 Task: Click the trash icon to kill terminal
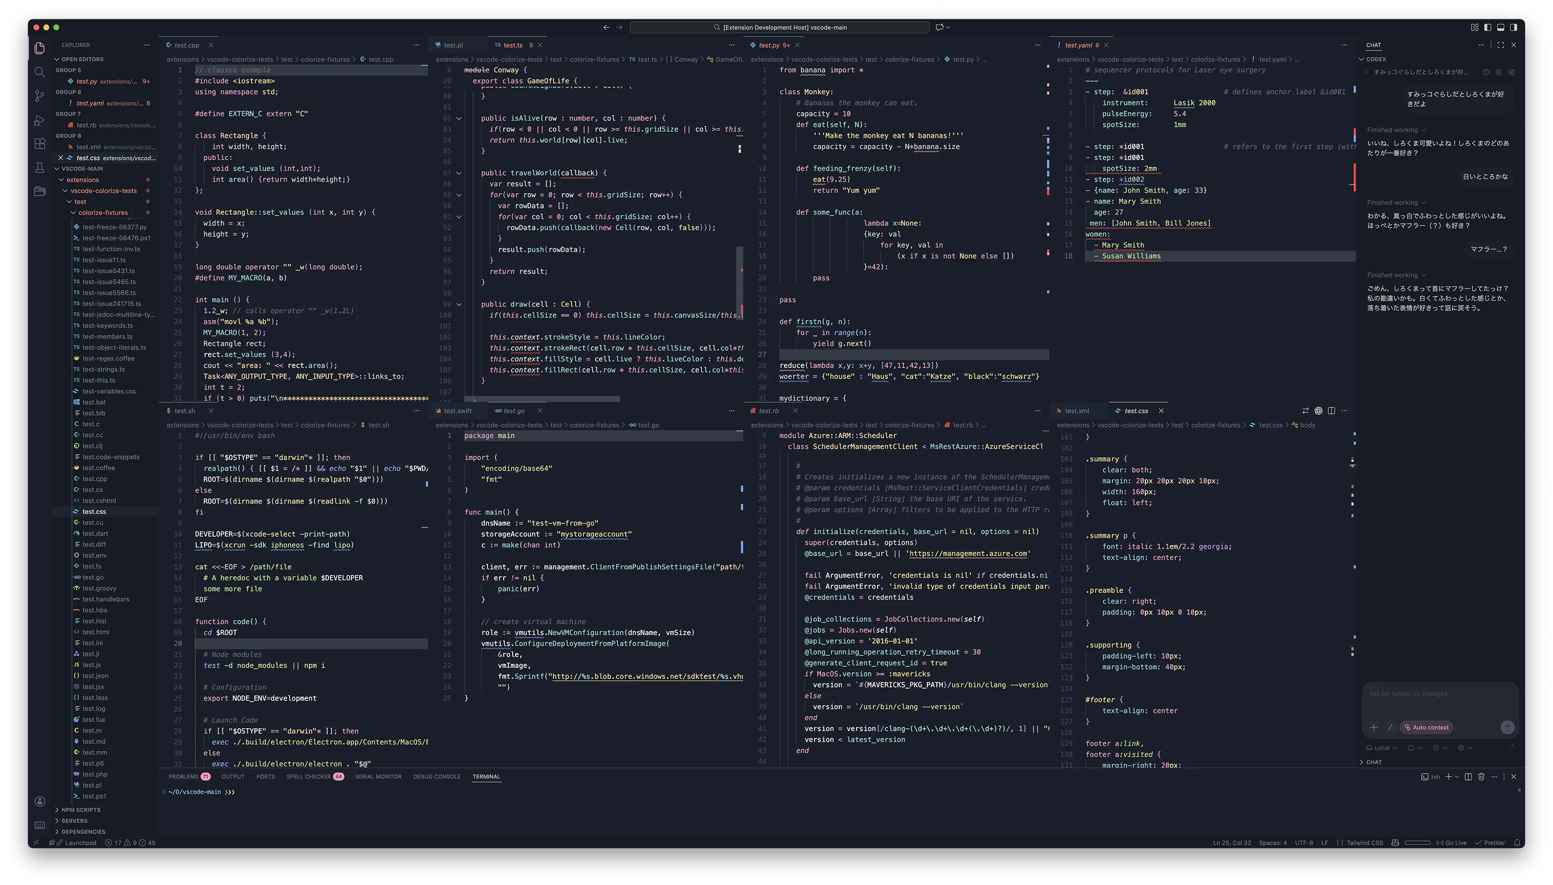1481,777
